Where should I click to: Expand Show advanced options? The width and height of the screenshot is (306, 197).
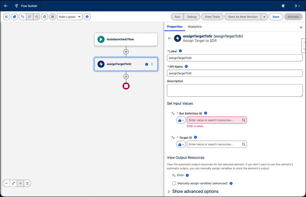[193, 191]
